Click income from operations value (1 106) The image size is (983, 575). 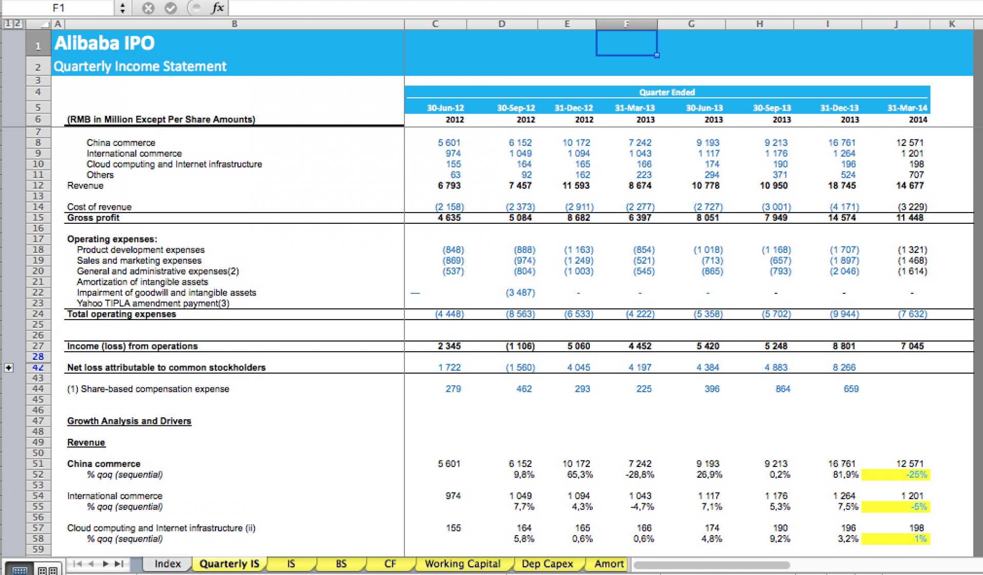(x=520, y=346)
